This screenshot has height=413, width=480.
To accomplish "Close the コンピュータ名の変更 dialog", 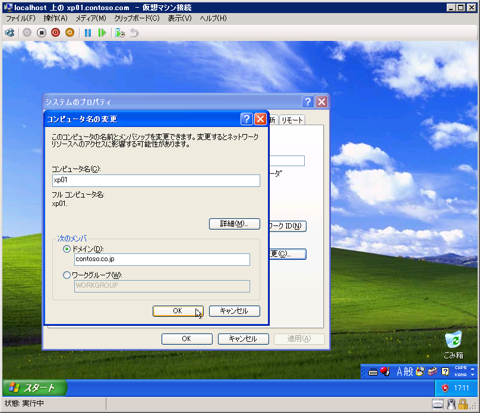I will tap(261, 119).
